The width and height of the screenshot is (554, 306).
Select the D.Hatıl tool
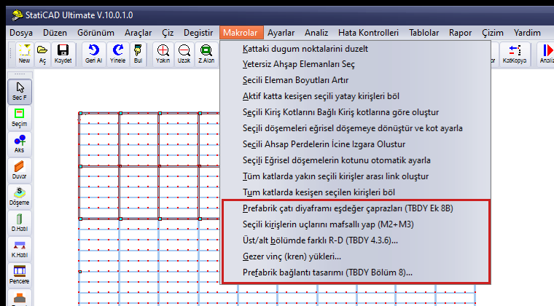tap(20, 222)
